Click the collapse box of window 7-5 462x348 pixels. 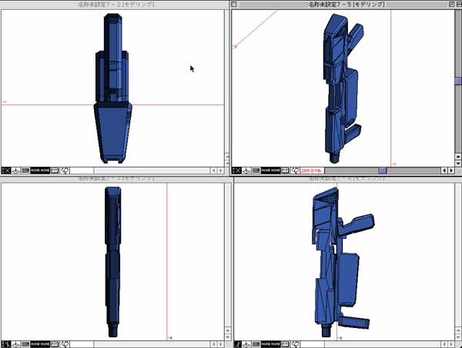coord(459,4)
